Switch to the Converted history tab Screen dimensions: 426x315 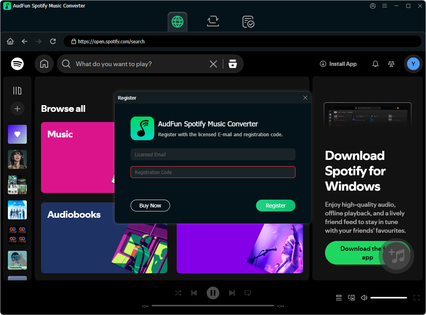pos(248,22)
